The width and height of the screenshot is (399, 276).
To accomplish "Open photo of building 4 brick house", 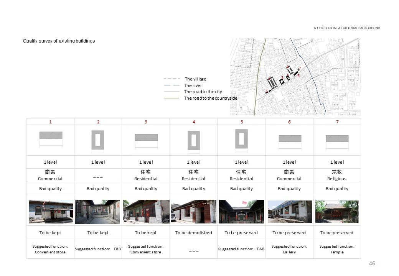I will (x=194, y=212).
